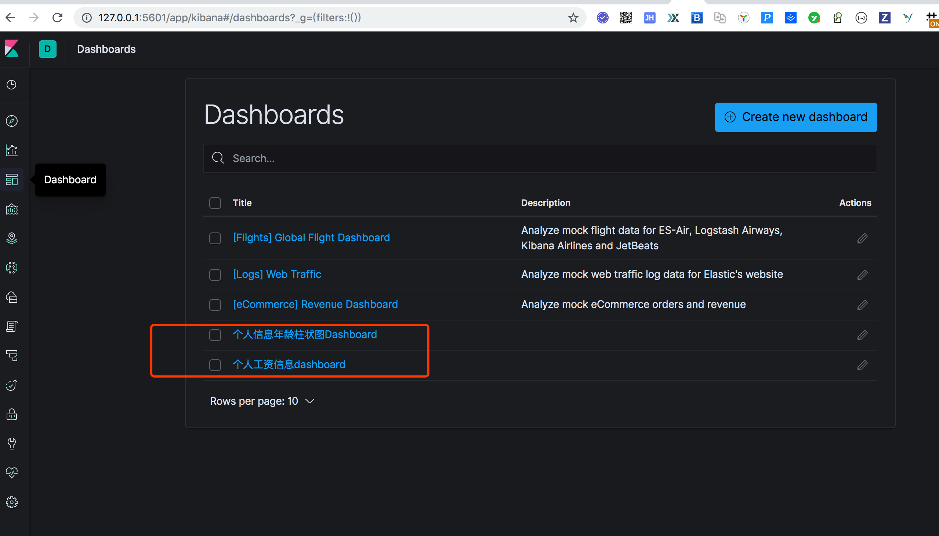Viewport: 939px width, 536px height.
Task: Expand the Rows per page dropdown
Action: coord(261,401)
